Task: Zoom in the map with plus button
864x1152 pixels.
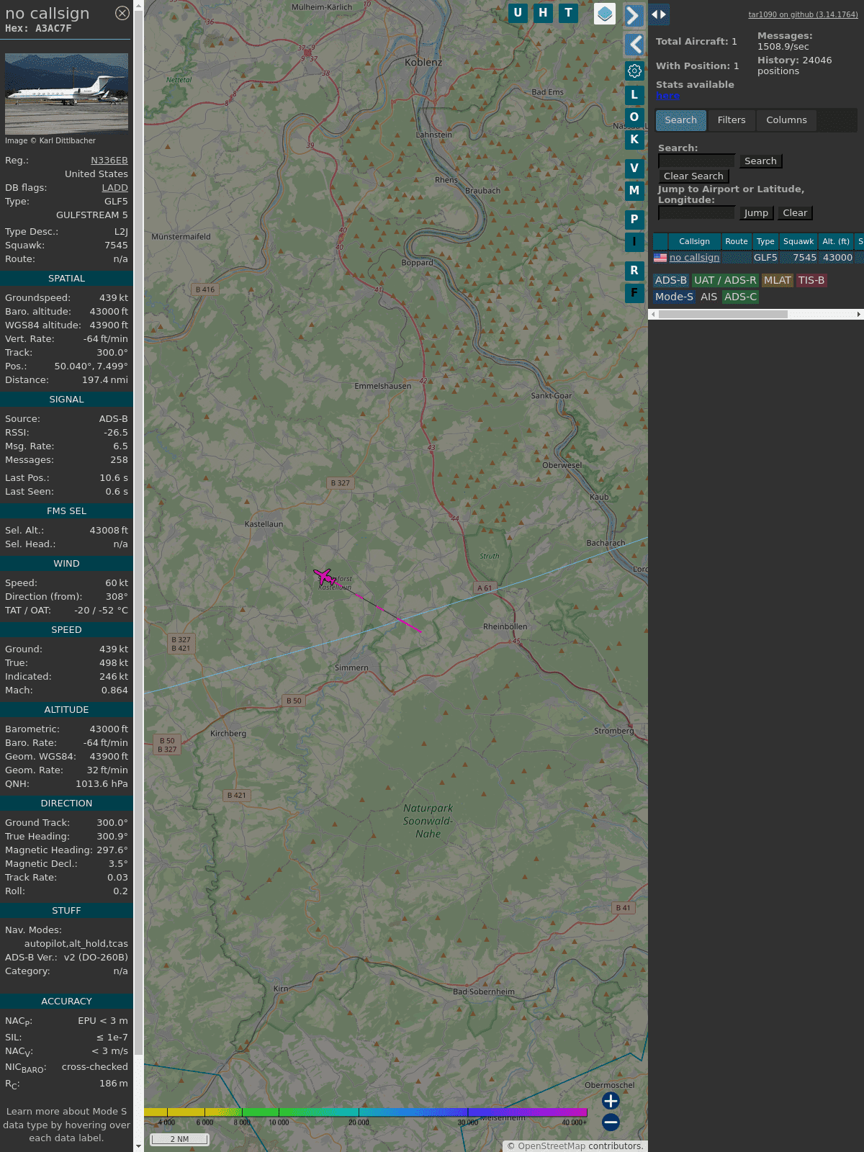Action: pos(611,1101)
